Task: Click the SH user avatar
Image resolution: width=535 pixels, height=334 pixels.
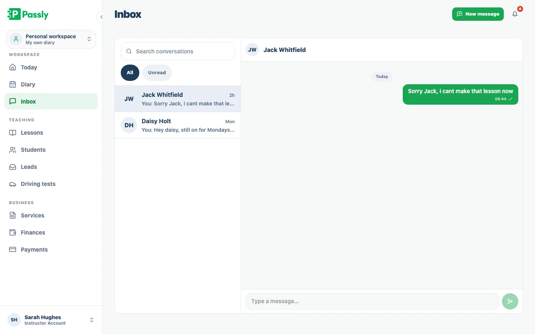Action: coord(14,320)
